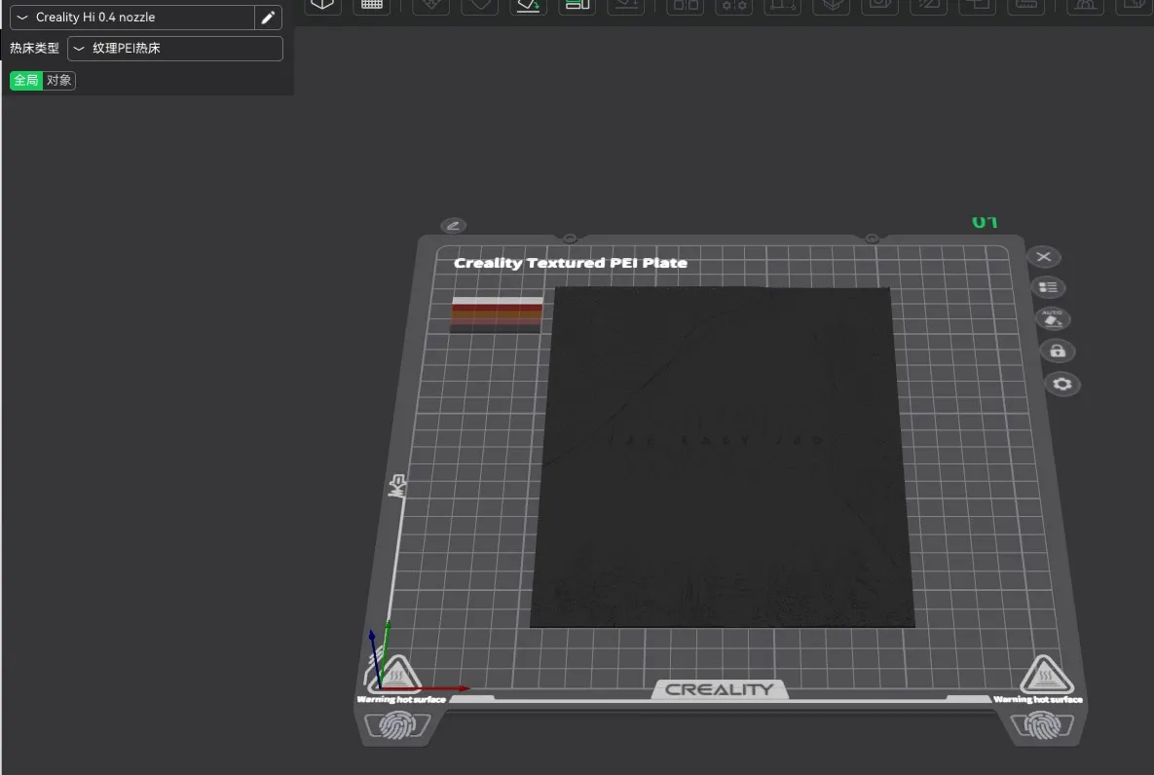Image resolution: width=1154 pixels, height=775 pixels.
Task: Select the multicolor prime tower on the plate
Action: [497, 315]
